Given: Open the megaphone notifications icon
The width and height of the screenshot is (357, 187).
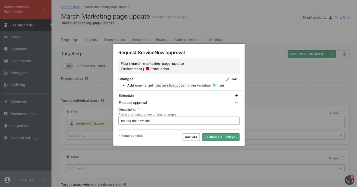Looking at the screenshot, I should pyautogui.click(x=349, y=180).
